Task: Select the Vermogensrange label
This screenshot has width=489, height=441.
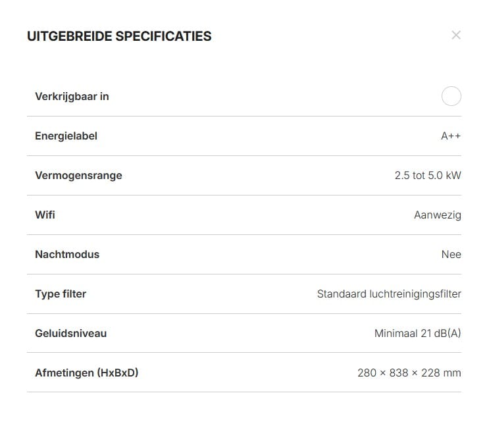Action: click(x=78, y=175)
